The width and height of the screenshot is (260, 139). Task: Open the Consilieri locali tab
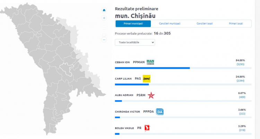tap(205, 24)
